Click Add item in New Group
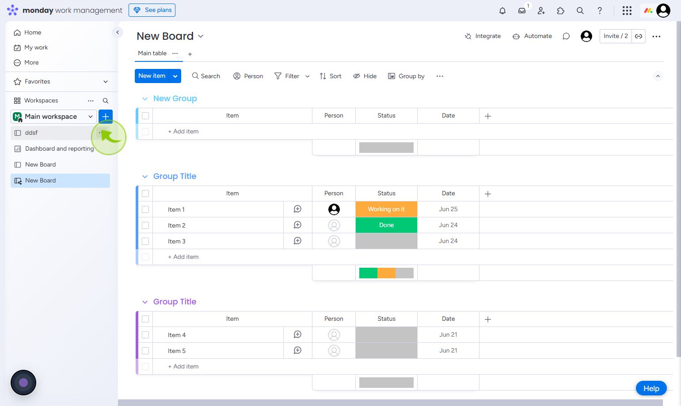The image size is (681, 406). pos(183,132)
